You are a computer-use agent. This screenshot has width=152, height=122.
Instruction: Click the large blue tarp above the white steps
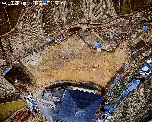tap(98, 44)
